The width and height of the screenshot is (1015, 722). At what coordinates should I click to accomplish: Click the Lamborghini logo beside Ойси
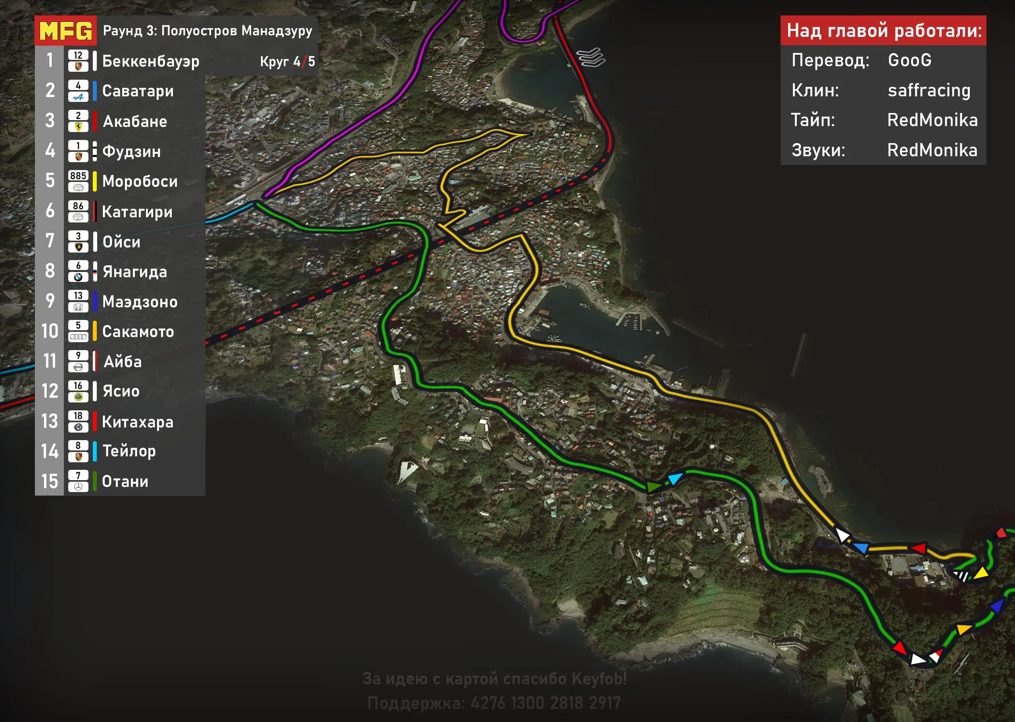tap(78, 247)
